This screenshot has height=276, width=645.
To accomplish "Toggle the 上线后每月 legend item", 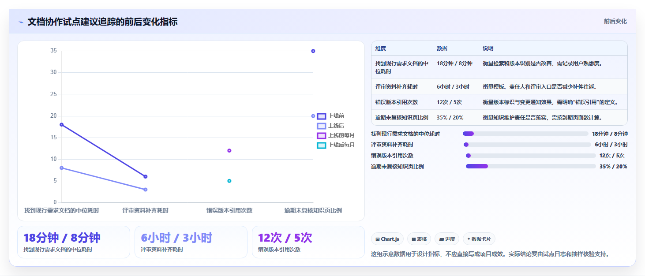I will pos(336,145).
